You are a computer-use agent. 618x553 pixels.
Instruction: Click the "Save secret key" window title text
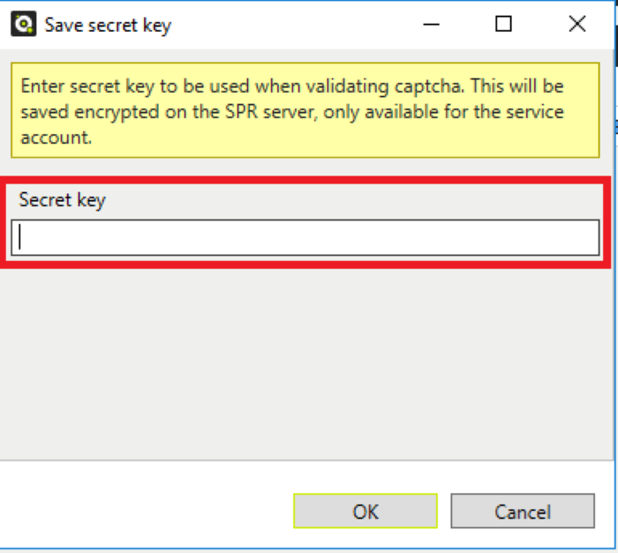(108, 26)
